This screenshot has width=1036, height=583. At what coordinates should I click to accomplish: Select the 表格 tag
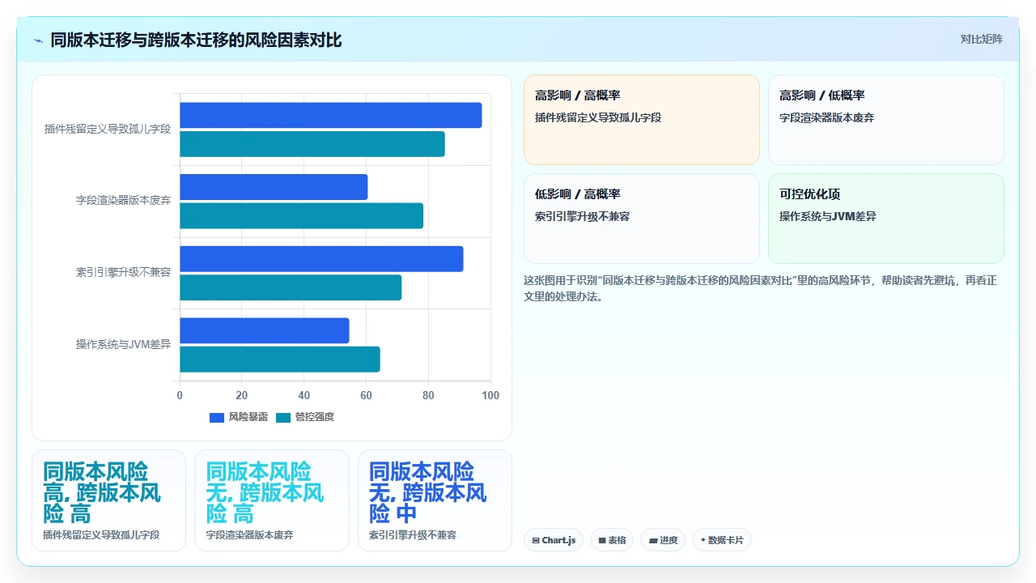pos(612,540)
